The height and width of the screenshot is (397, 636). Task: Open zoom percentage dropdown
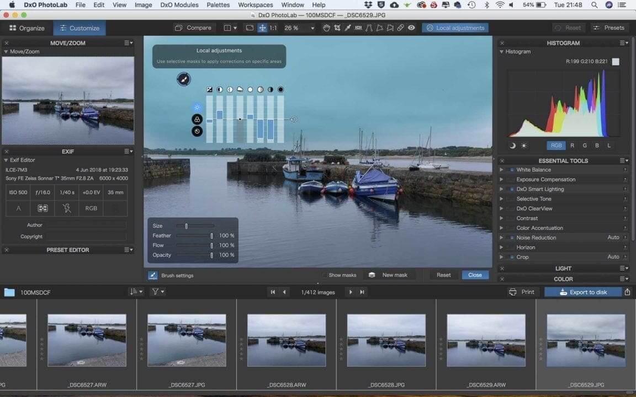[x=312, y=28]
